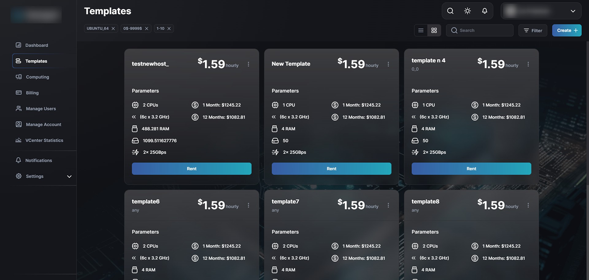
Task: Click RAM icon on template7 card
Action: click(275, 270)
